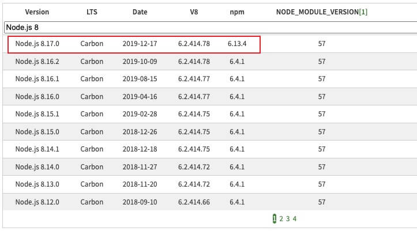This screenshot has height=231, width=417.
Task: Click Node.js 8.16.2 version cell
Action: pyautogui.click(x=37, y=61)
